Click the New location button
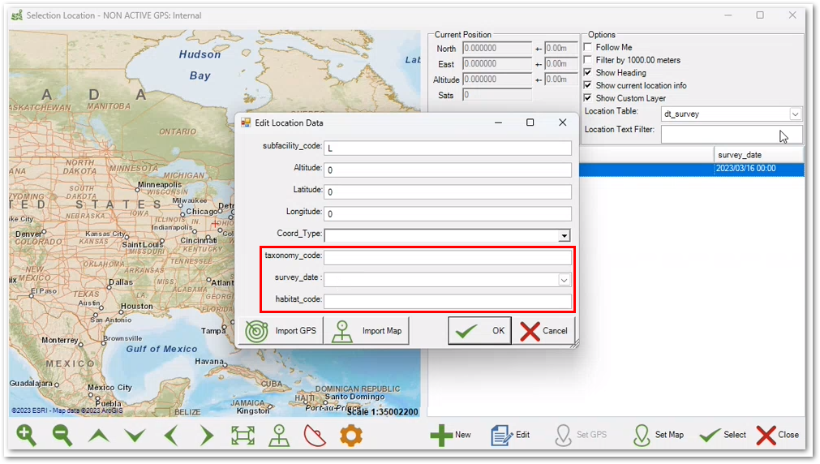Image resolution: width=820 pixels, height=464 pixels. (x=450, y=435)
